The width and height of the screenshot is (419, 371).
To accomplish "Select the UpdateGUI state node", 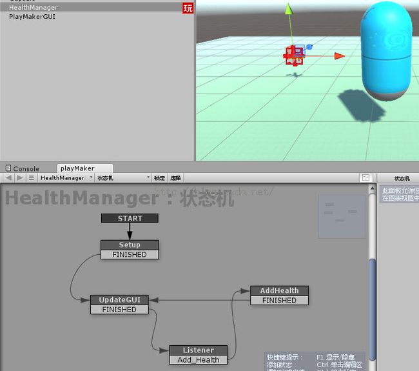I will point(119,299).
